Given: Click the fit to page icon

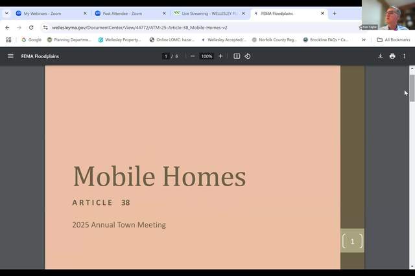Looking at the screenshot, I should (x=237, y=56).
